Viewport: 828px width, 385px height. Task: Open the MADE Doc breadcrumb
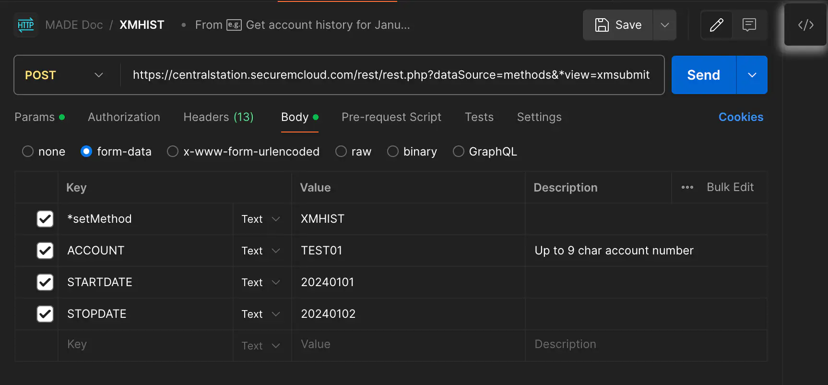click(x=74, y=25)
